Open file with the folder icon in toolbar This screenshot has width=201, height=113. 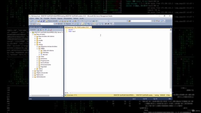click(39, 21)
